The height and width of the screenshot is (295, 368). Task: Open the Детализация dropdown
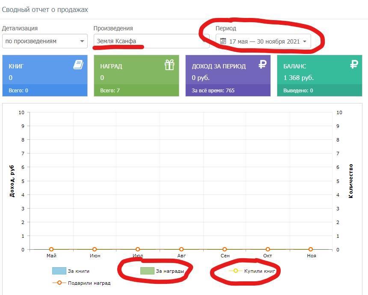(45, 41)
